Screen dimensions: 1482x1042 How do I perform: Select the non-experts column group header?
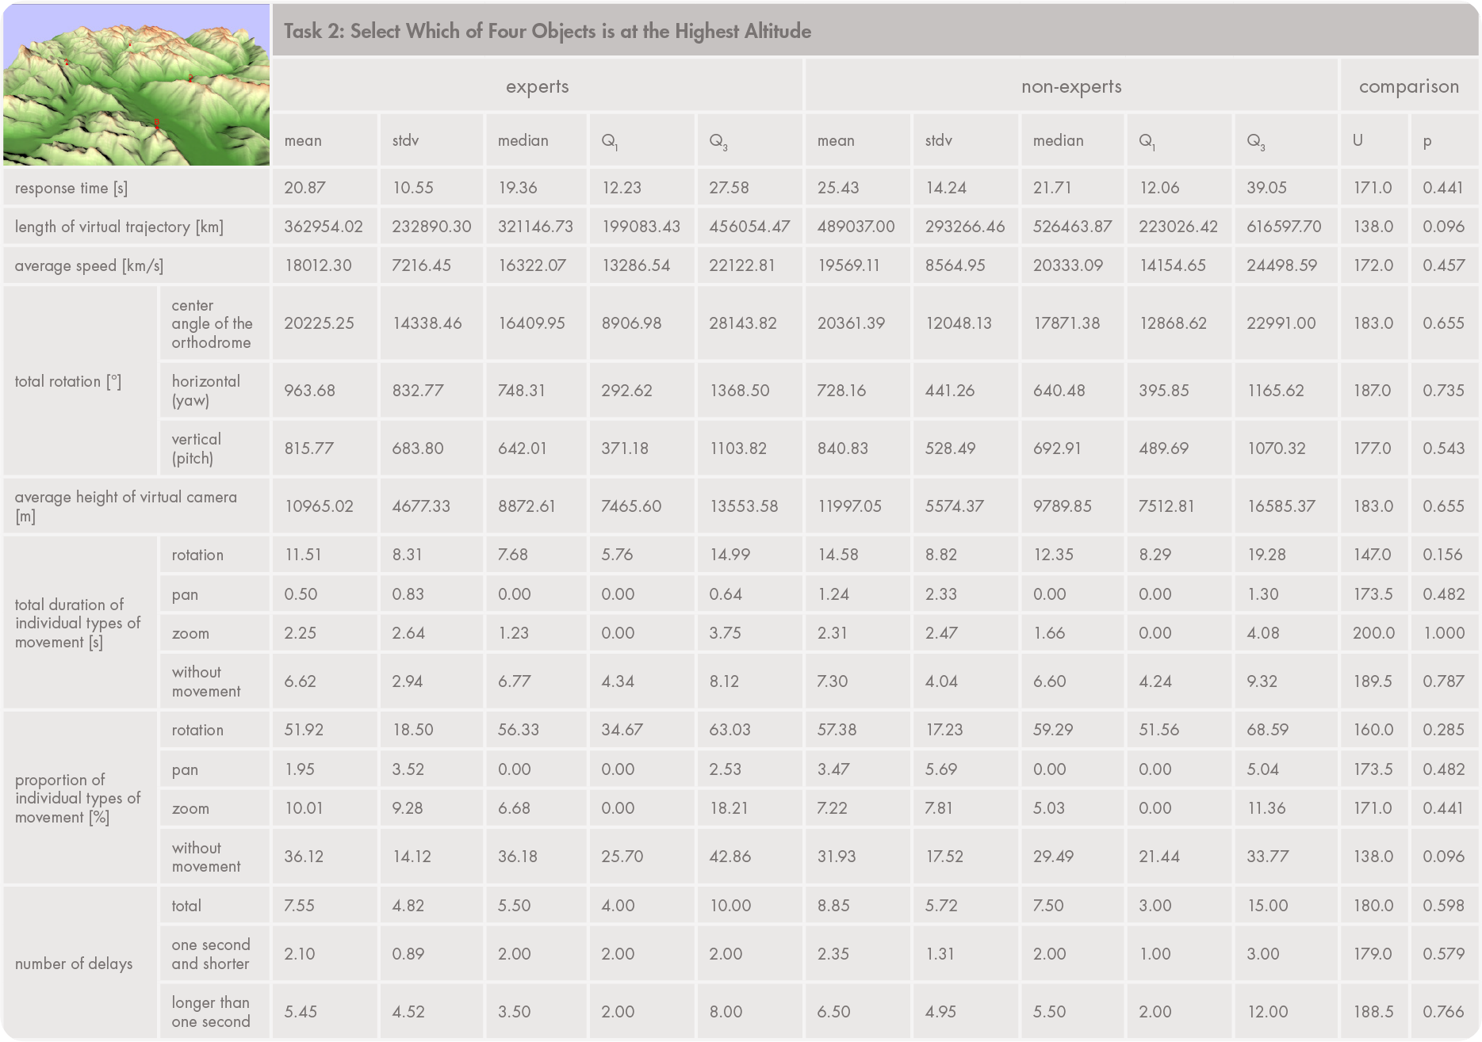[x=1070, y=86]
